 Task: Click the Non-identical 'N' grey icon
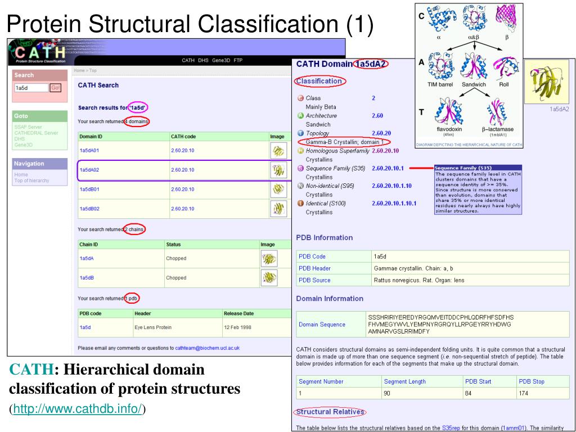300,186
